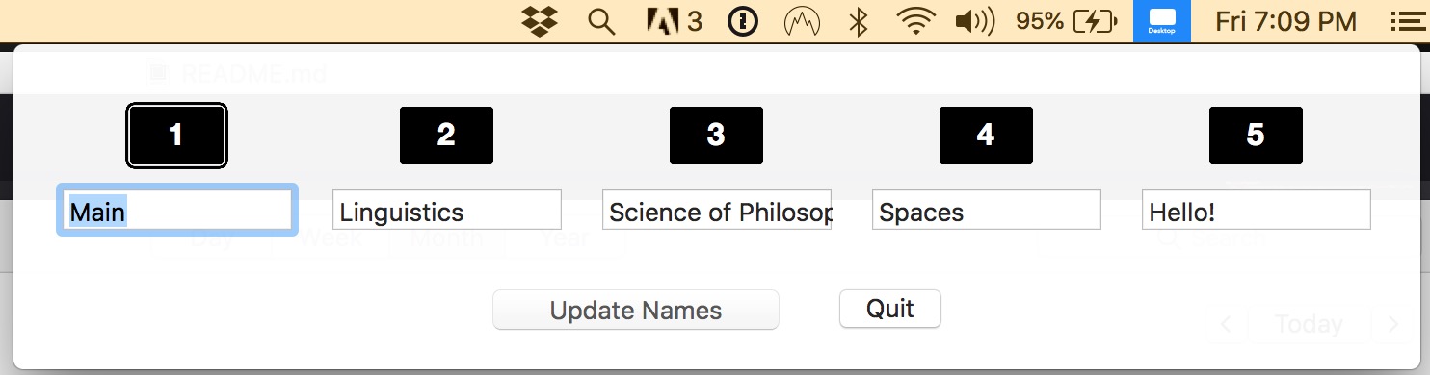Open the volume control menu icon

click(x=974, y=21)
